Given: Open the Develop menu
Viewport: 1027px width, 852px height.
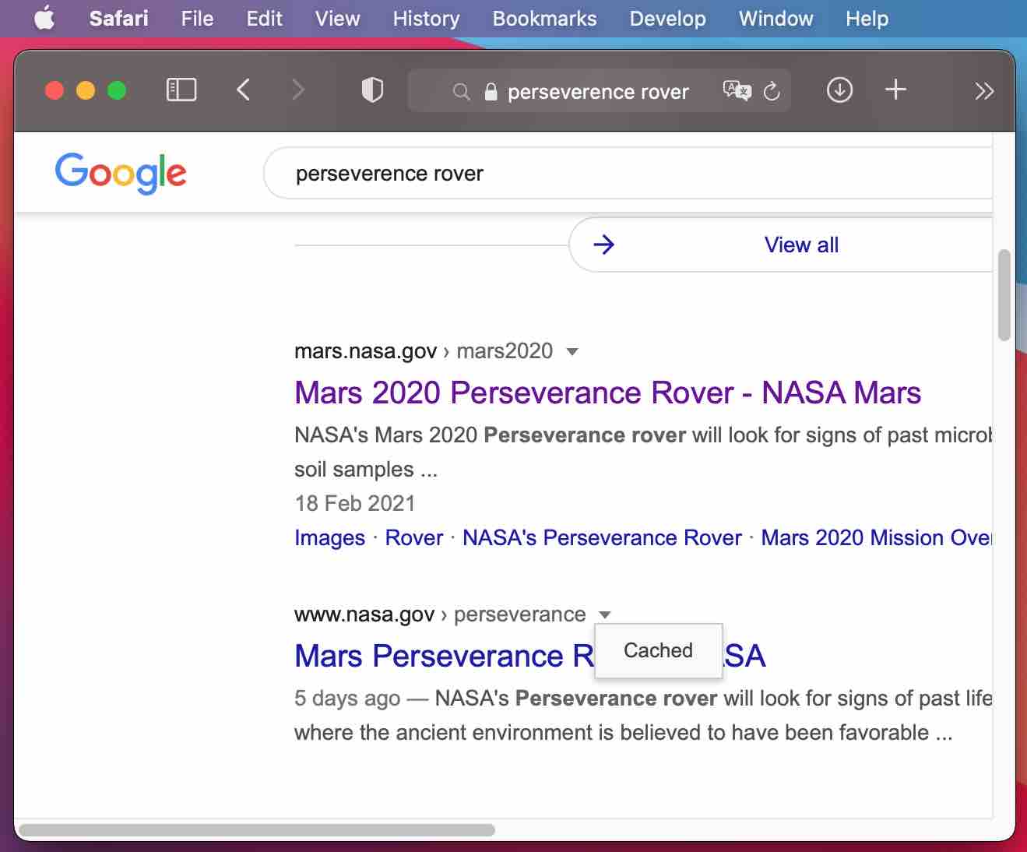Looking at the screenshot, I should (667, 19).
